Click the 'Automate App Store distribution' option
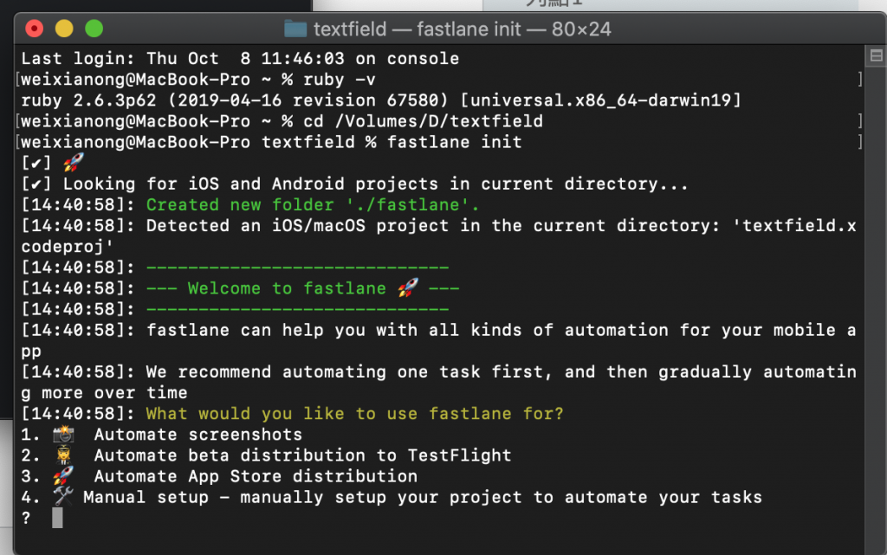 click(x=256, y=476)
